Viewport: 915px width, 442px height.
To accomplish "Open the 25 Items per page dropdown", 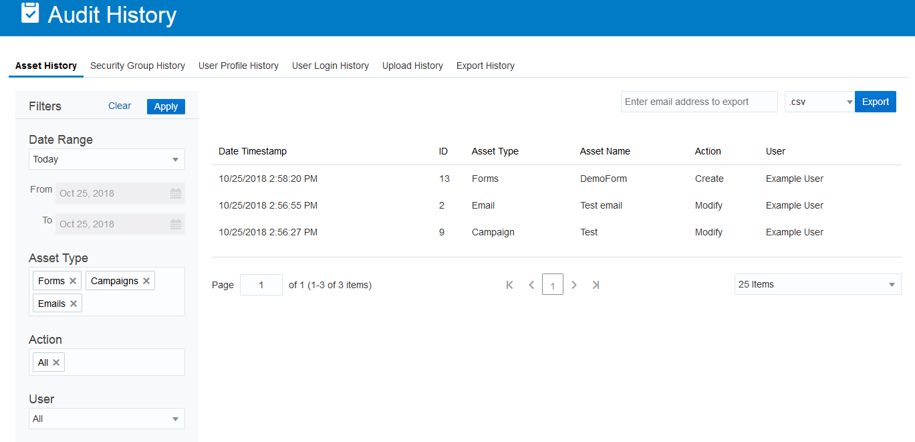I will pos(817,284).
